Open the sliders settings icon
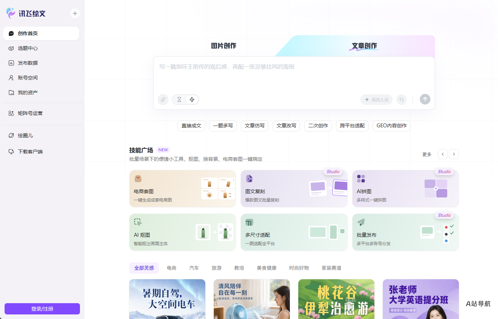 pyautogui.click(x=401, y=100)
